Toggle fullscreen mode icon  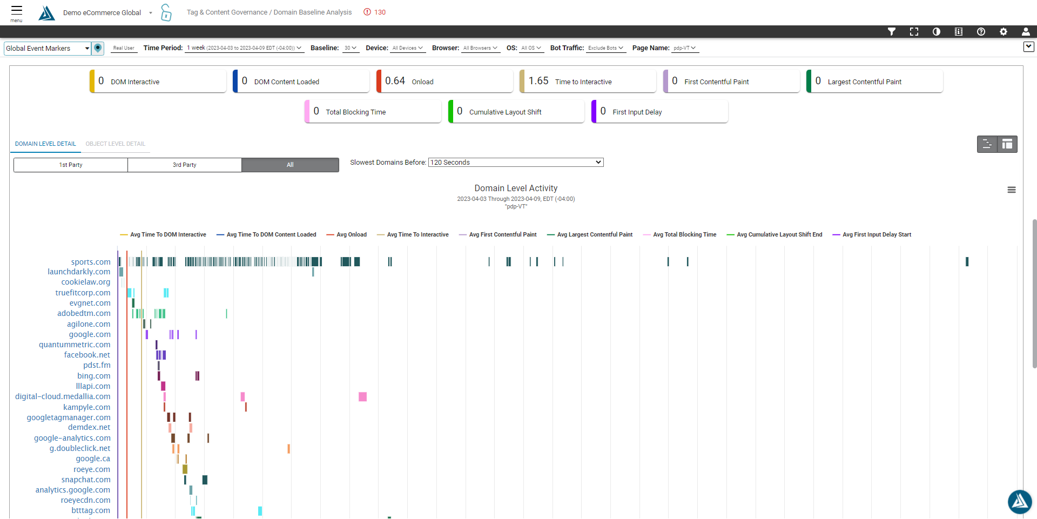point(914,32)
